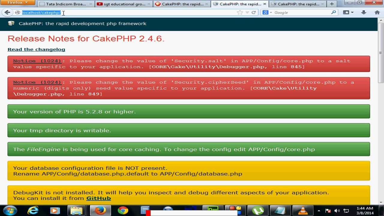Close the active CakePHP tab
This screenshot has height=216, width=384.
265,4
